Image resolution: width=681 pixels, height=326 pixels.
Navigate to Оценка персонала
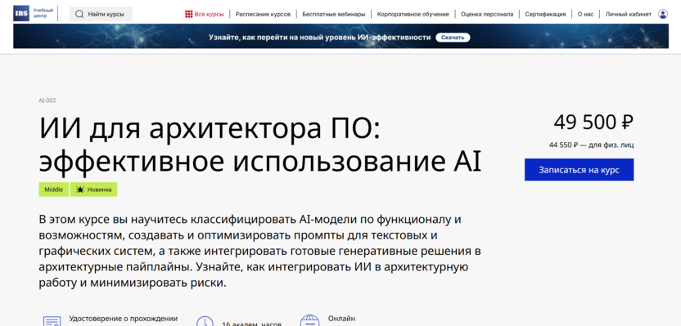(x=487, y=14)
